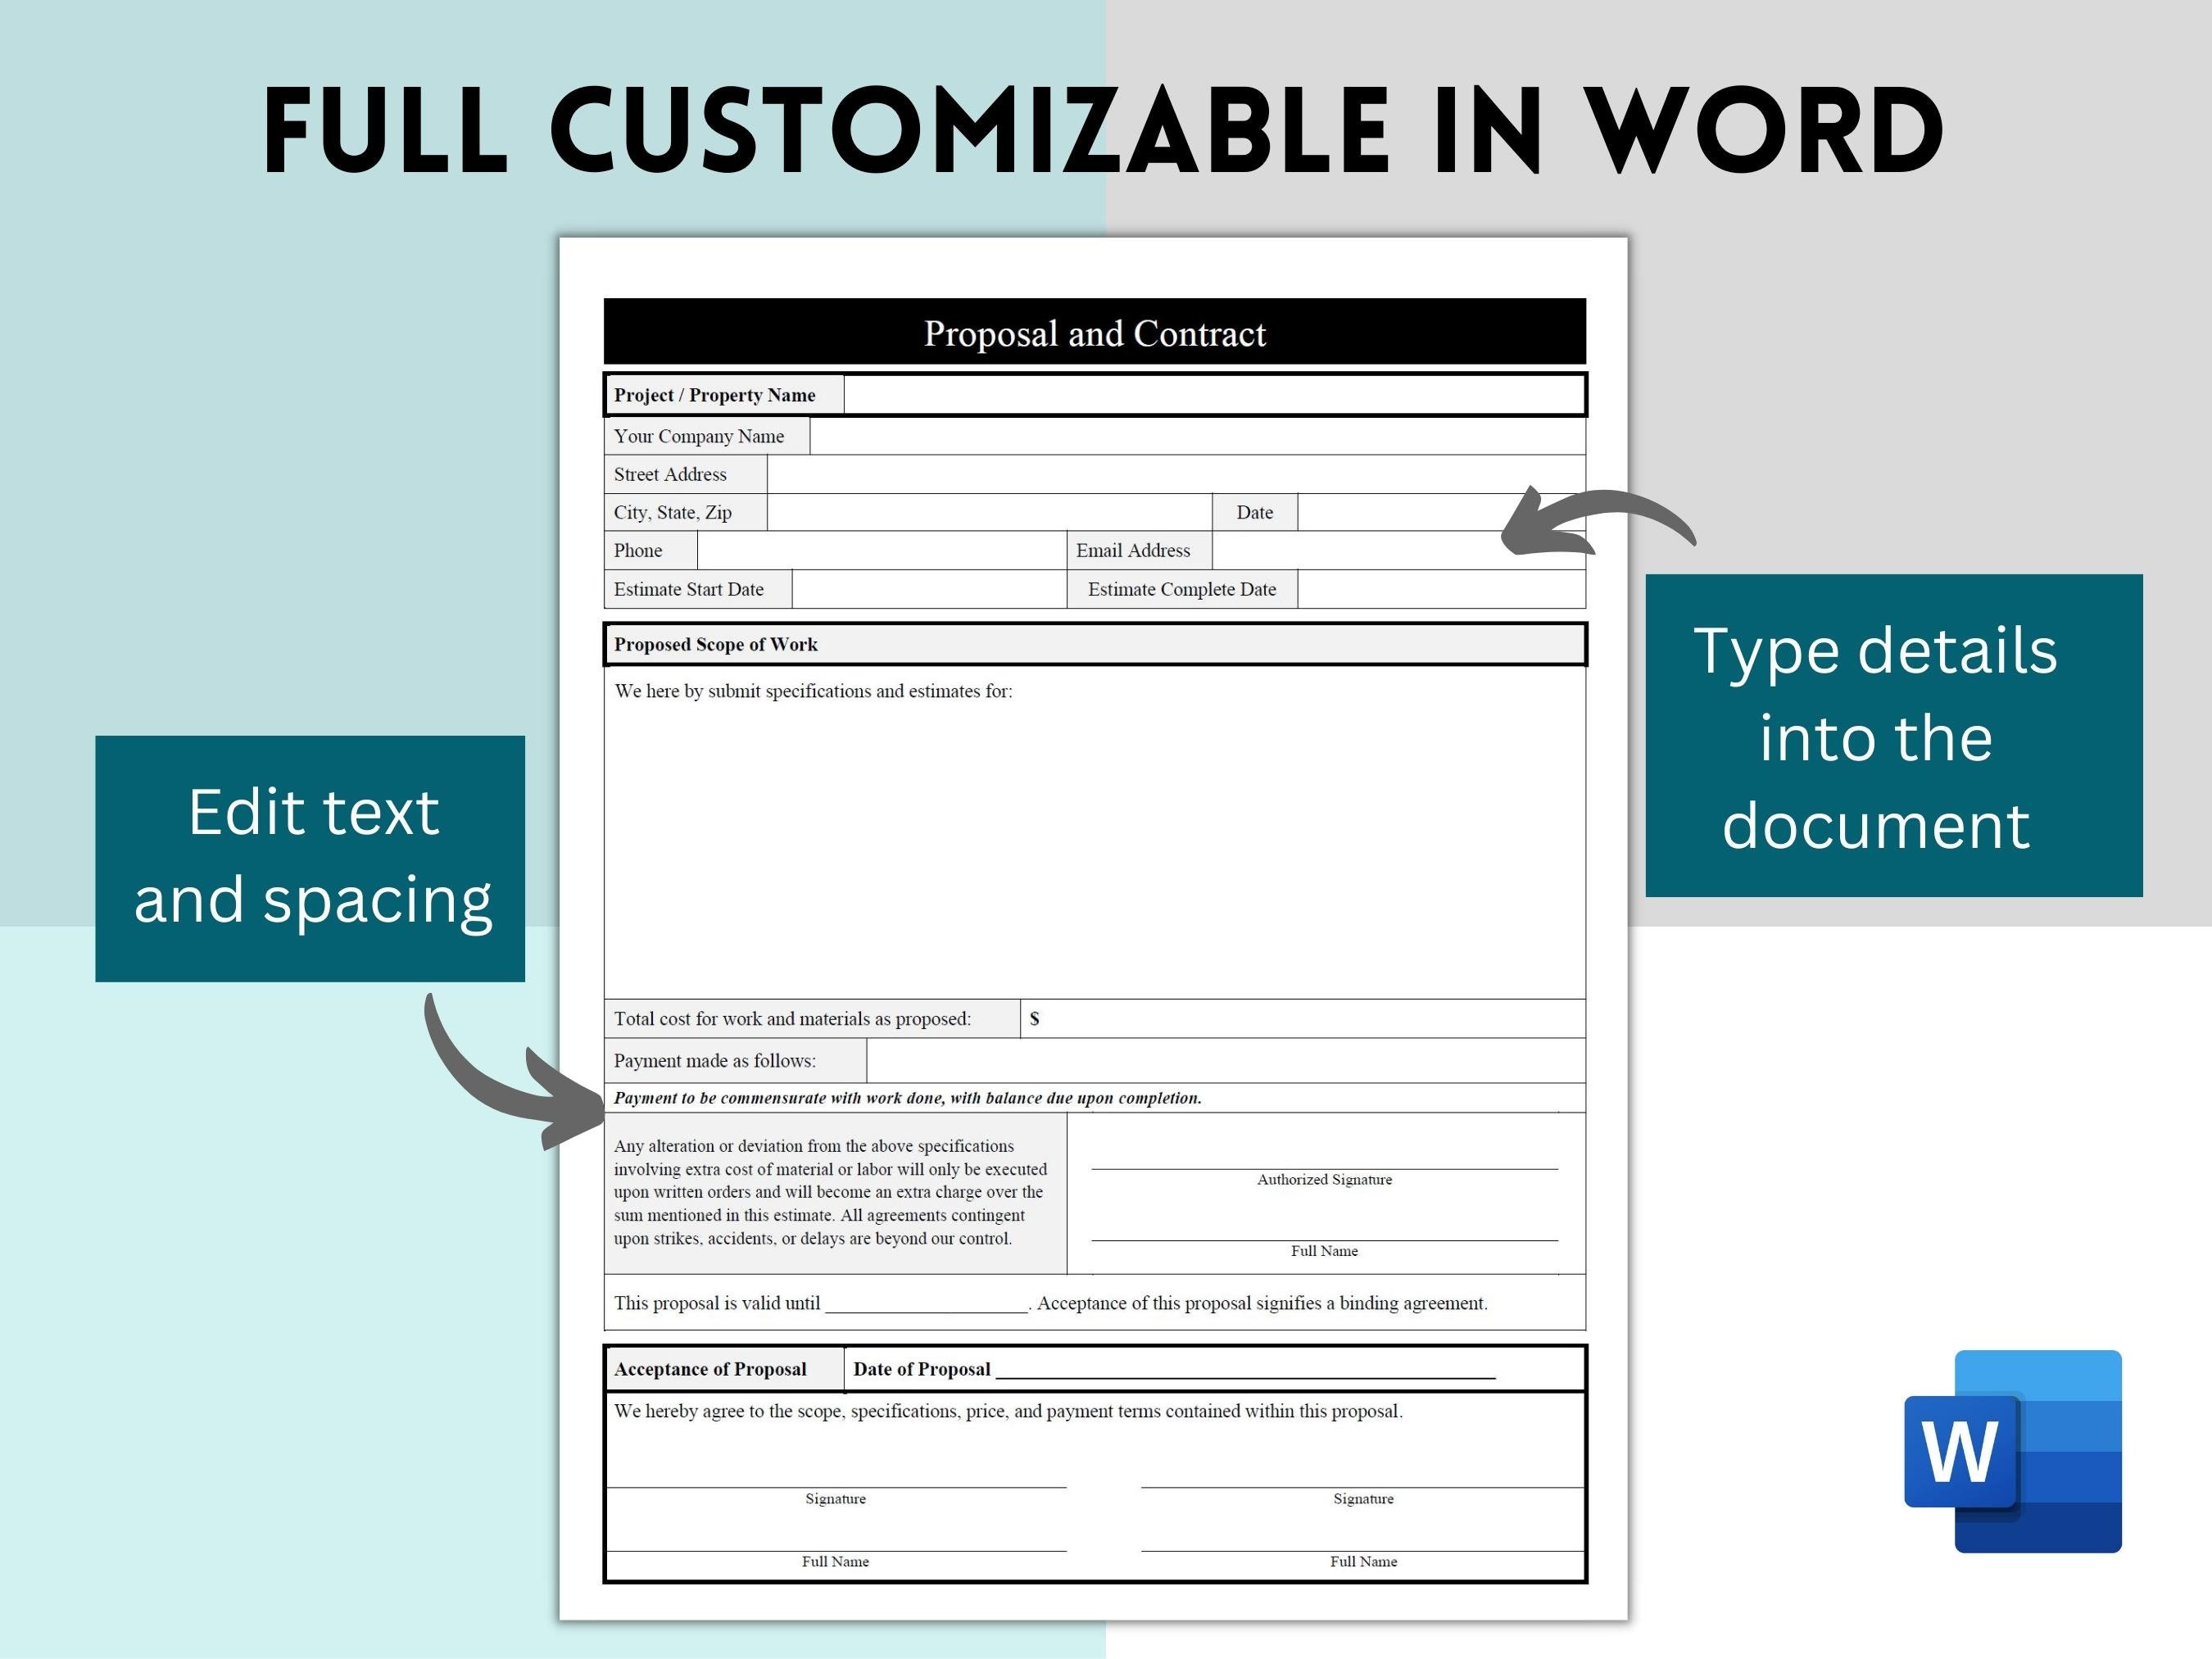Select the 'Phone' label cell
This screenshot has width=2212, height=1659.
pyautogui.click(x=651, y=550)
